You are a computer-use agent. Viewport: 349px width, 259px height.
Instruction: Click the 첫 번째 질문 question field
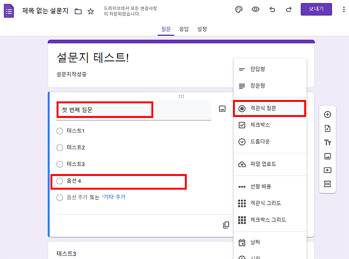[133, 110]
